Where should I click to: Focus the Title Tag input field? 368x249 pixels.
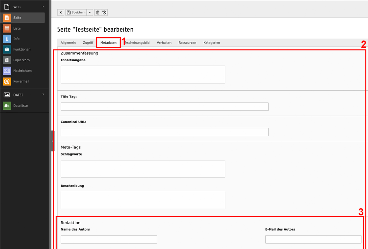pos(165,107)
